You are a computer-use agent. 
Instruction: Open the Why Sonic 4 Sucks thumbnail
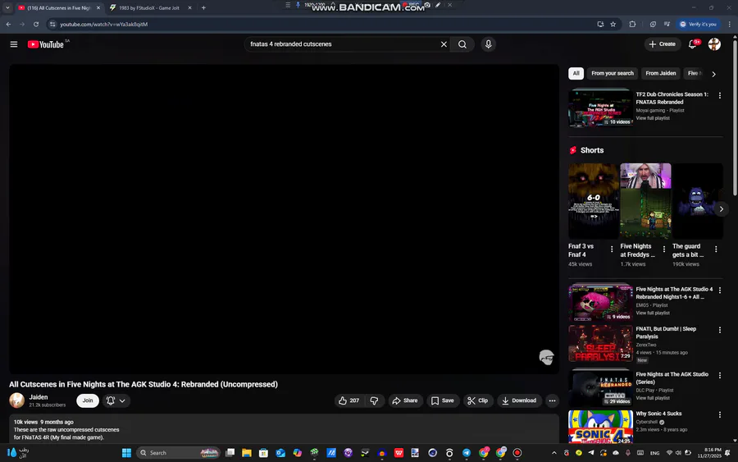600,427
